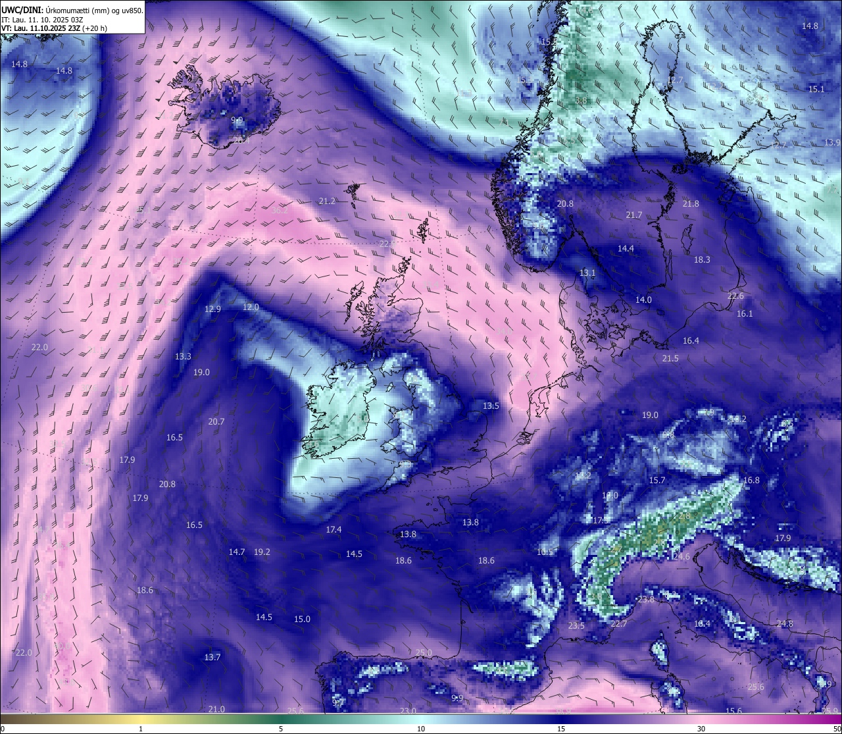Click the color scale tick labeled 50
Image resolution: width=842 pixels, height=734 pixels.
pyautogui.click(x=837, y=729)
